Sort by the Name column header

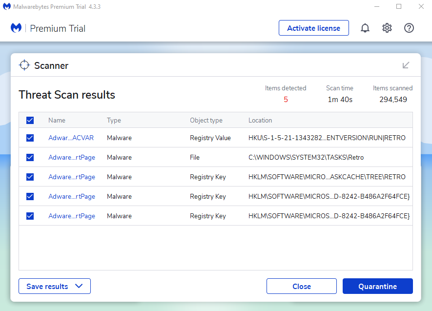[57, 121]
